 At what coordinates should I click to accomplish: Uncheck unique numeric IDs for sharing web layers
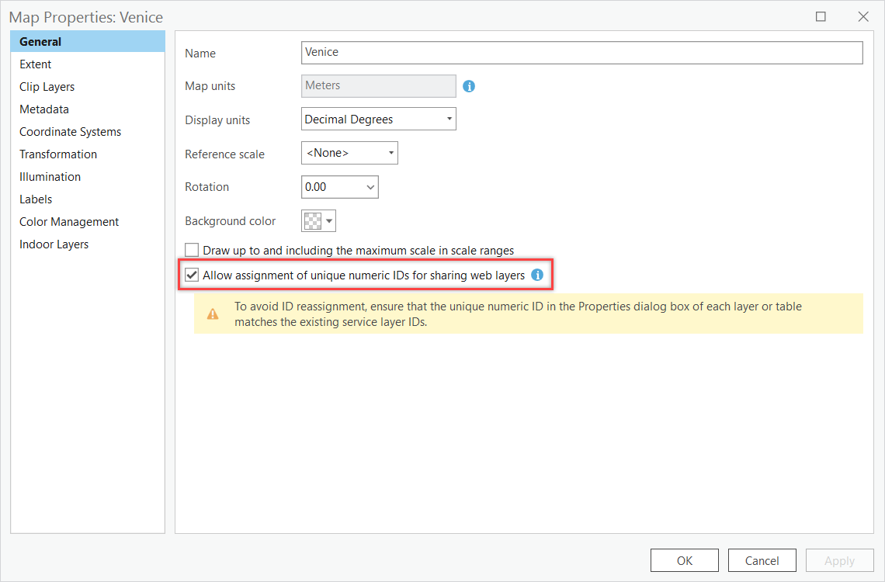click(191, 274)
